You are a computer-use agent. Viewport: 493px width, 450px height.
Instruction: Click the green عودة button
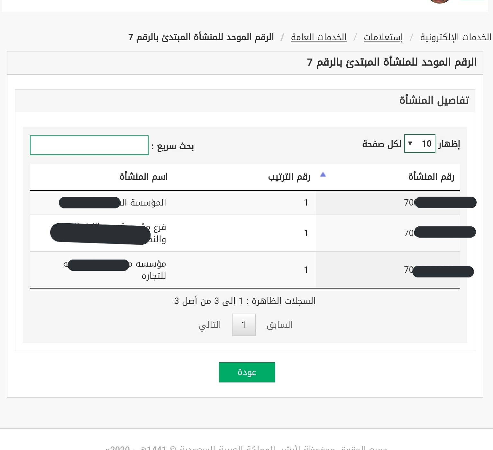click(x=247, y=372)
